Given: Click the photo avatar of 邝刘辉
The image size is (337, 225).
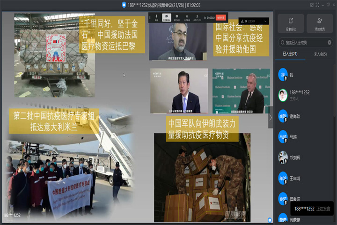Looking at the screenshot, I should [283, 157].
